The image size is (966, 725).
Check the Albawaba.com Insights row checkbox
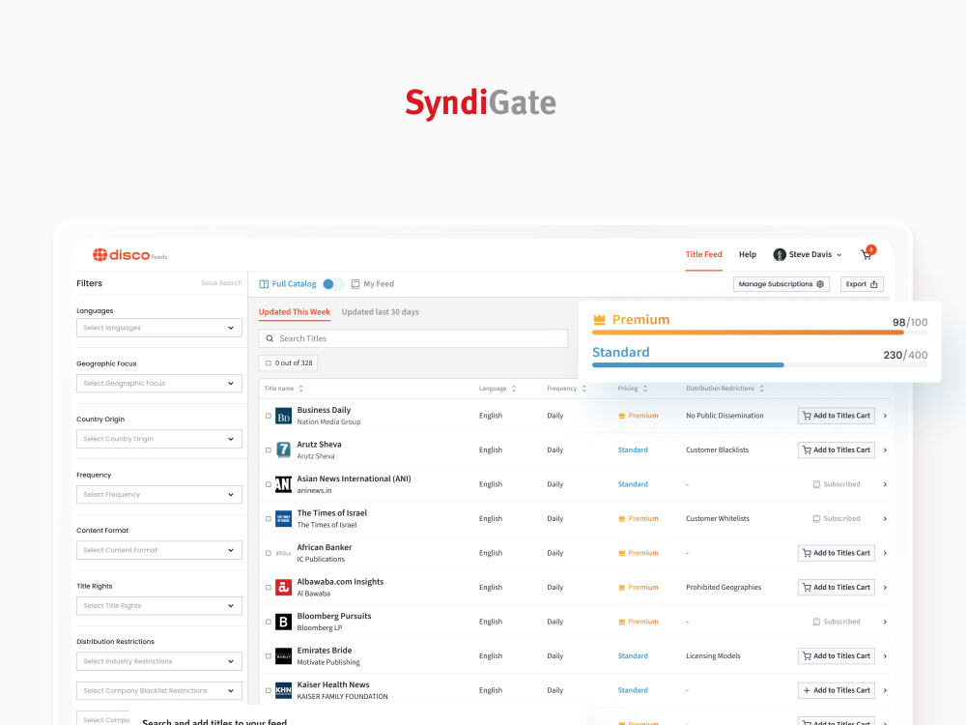coord(268,588)
